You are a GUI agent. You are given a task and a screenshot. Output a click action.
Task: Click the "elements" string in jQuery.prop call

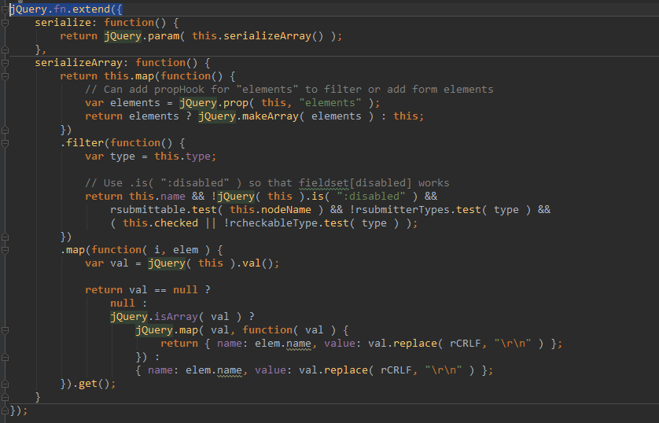point(330,103)
